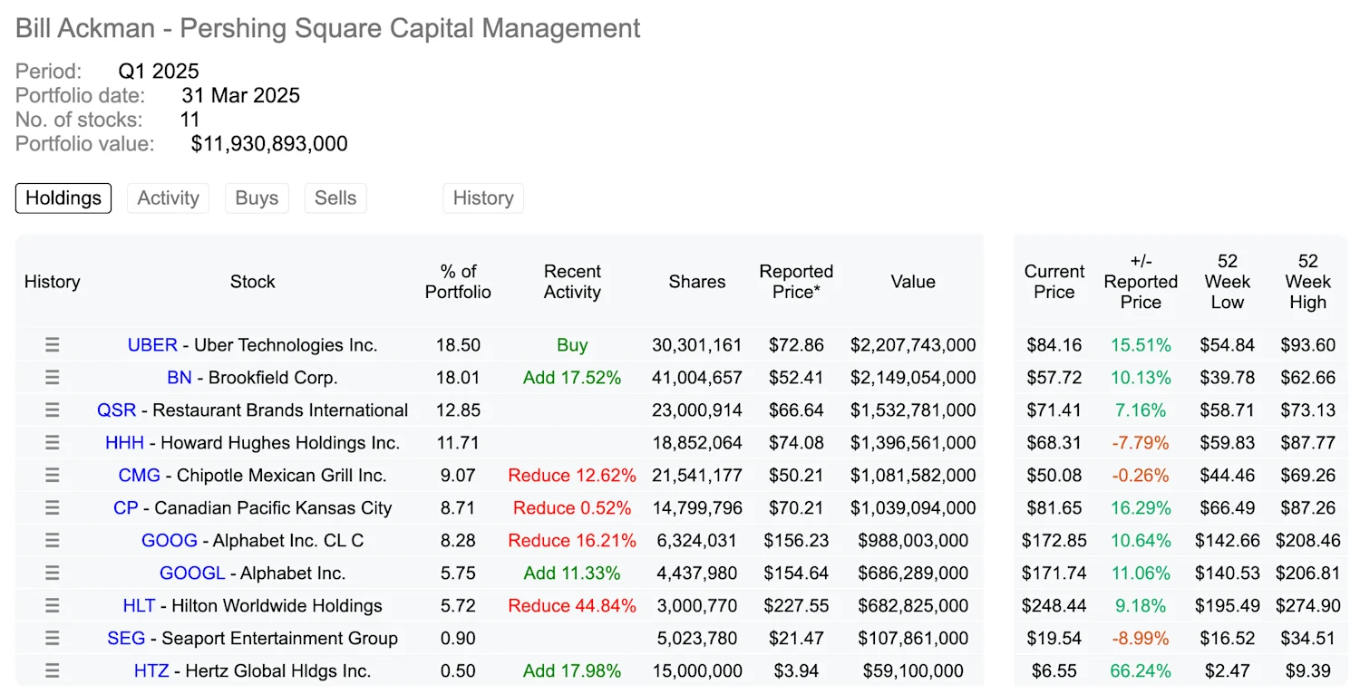
Task: Switch to the Buys tab
Action: (257, 198)
